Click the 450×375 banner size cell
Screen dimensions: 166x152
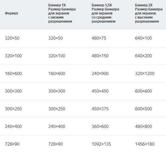pos(100,109)
